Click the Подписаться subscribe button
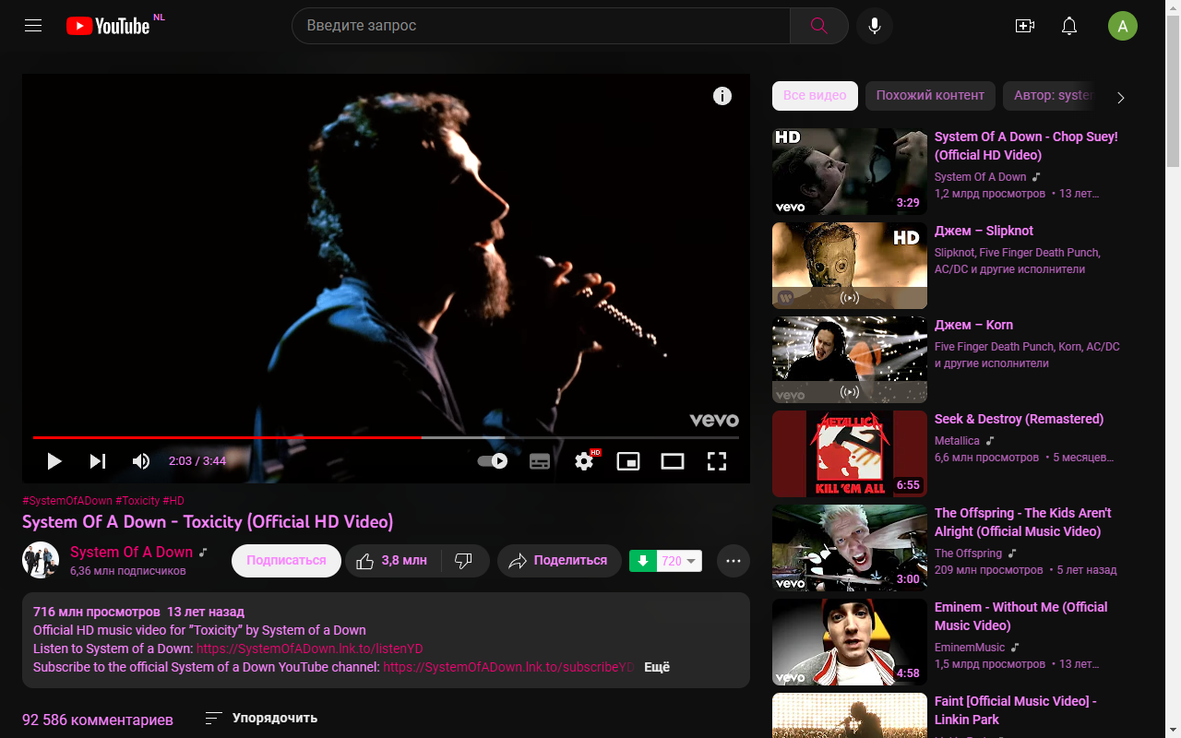Image resolution: width=1181 pixels, height=738 pixels. pyautogui.click(x=286, y=561)
